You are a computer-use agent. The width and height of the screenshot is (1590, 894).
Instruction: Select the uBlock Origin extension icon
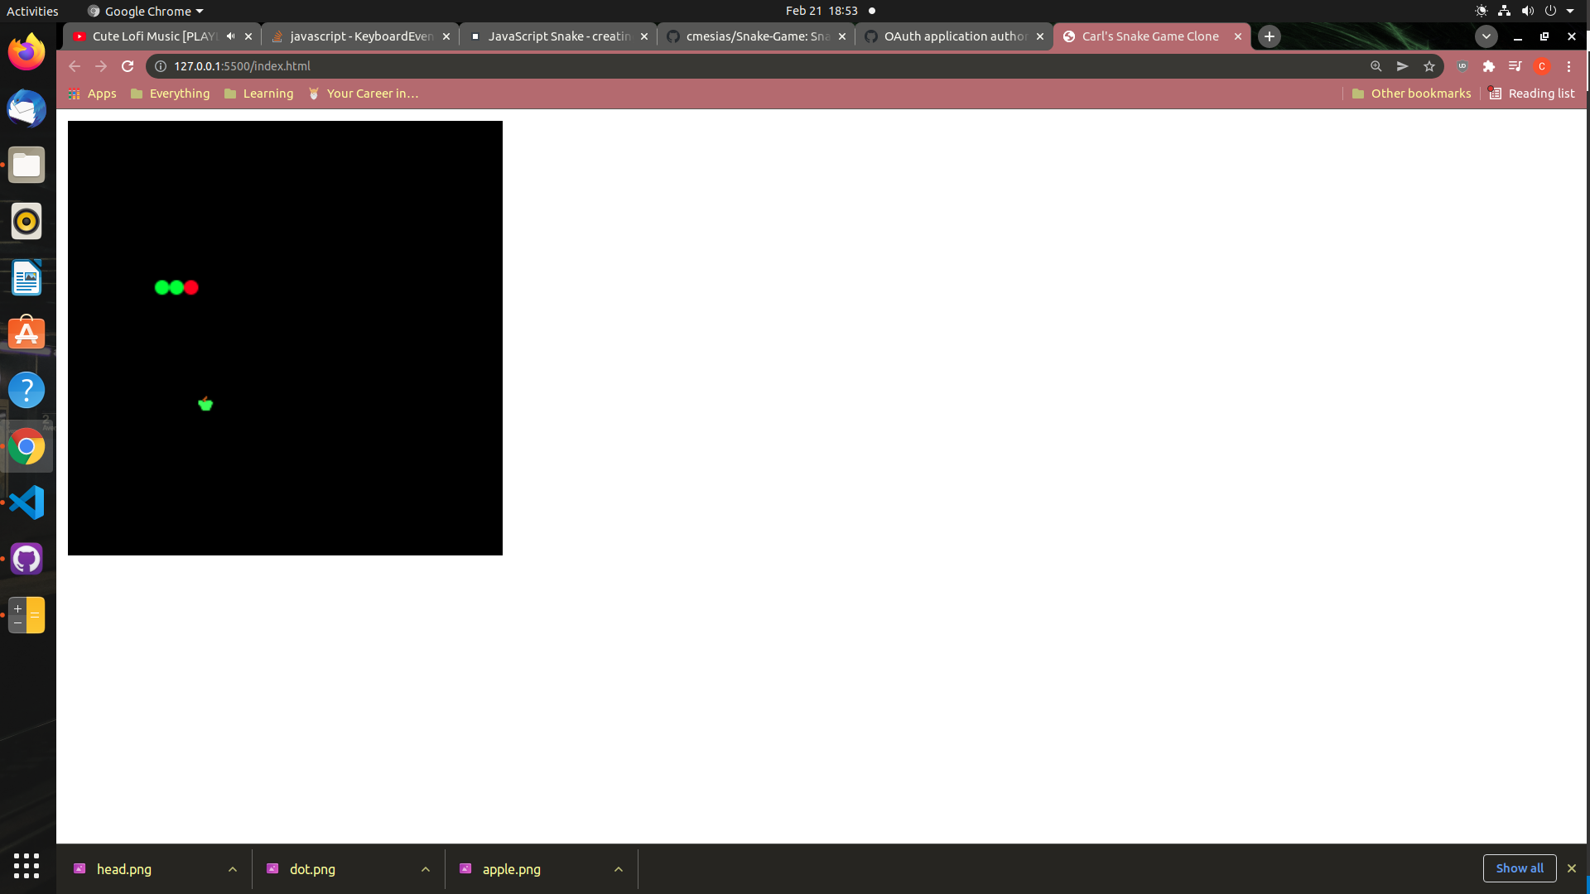click(x=1462, y=66)
